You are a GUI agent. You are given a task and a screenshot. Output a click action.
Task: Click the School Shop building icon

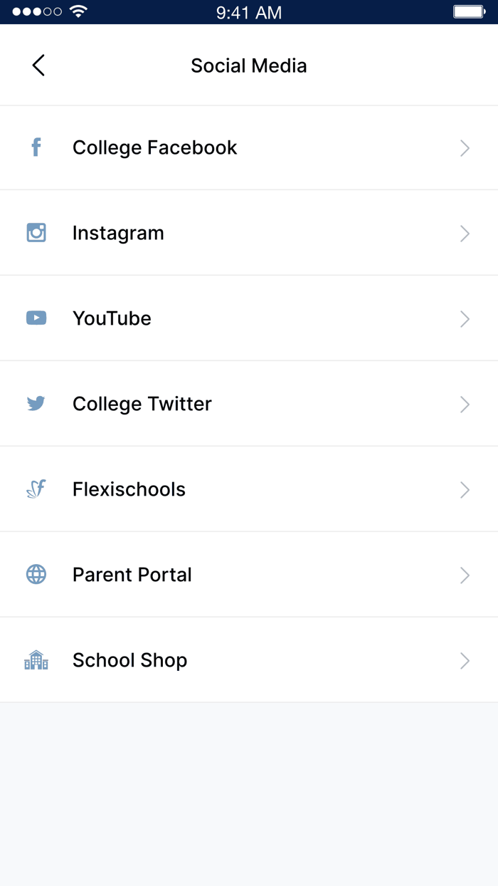(36, 660)
